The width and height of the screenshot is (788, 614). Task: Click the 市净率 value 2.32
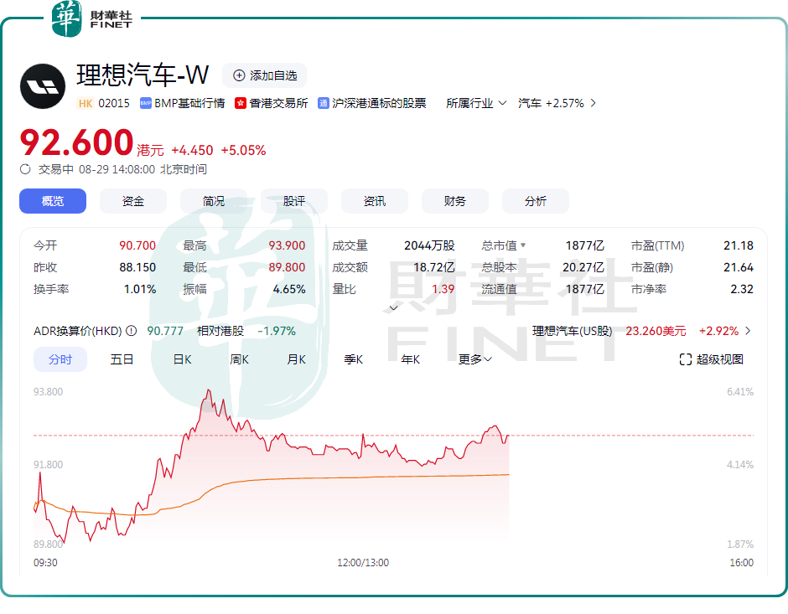(x=742, y=289)
